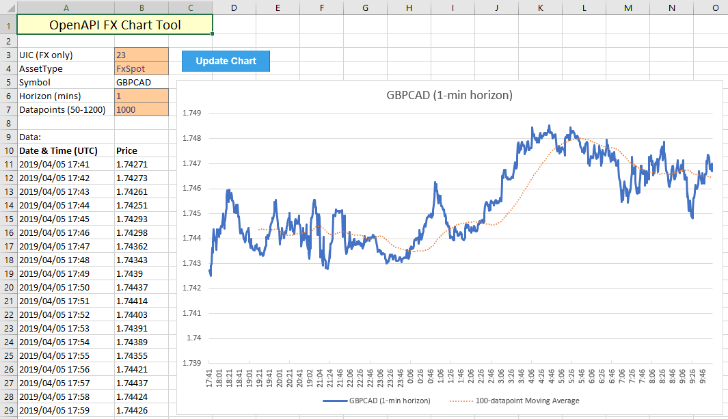Image resolution: width=728 pixels, height=419 pixels.
Task: Select column A header
Action: [x=66, y=8]
